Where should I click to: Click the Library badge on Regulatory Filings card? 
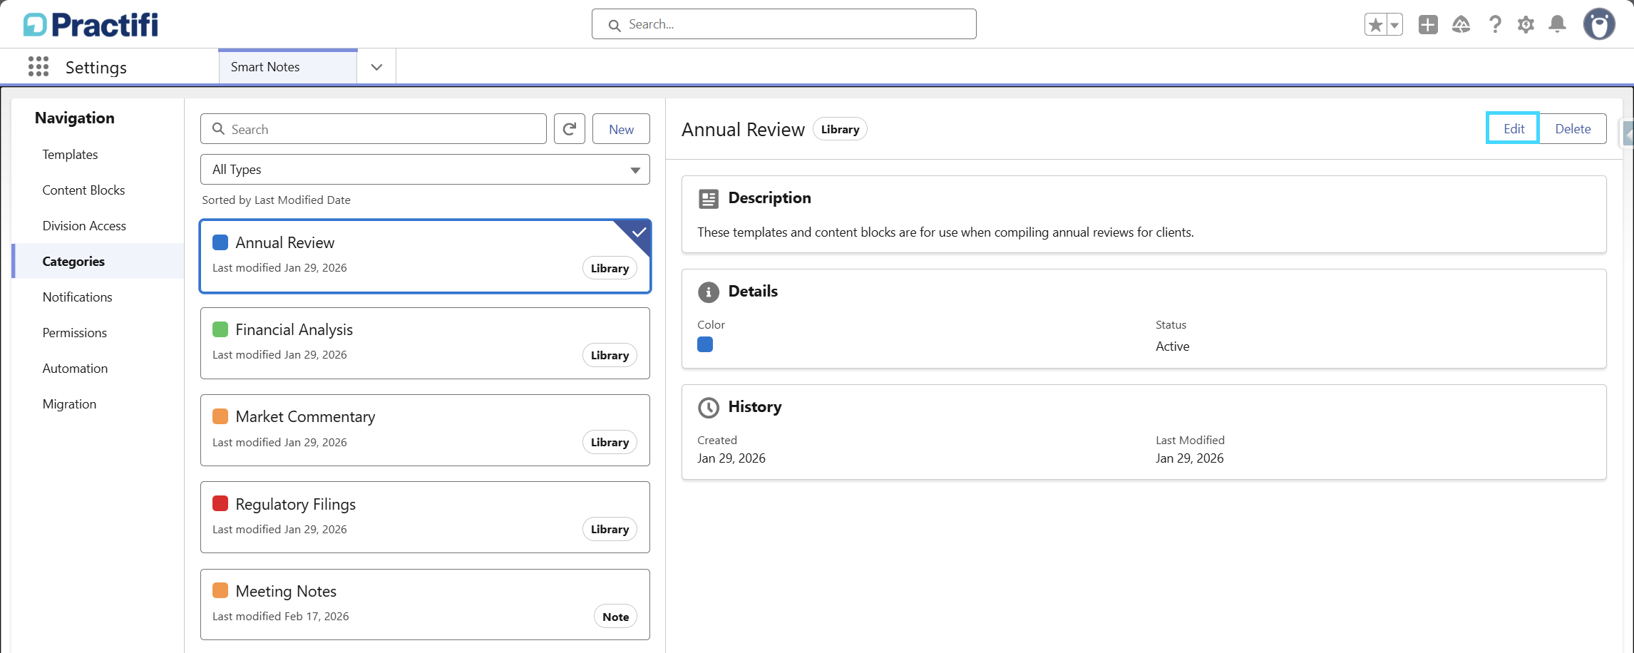[610, 529]
